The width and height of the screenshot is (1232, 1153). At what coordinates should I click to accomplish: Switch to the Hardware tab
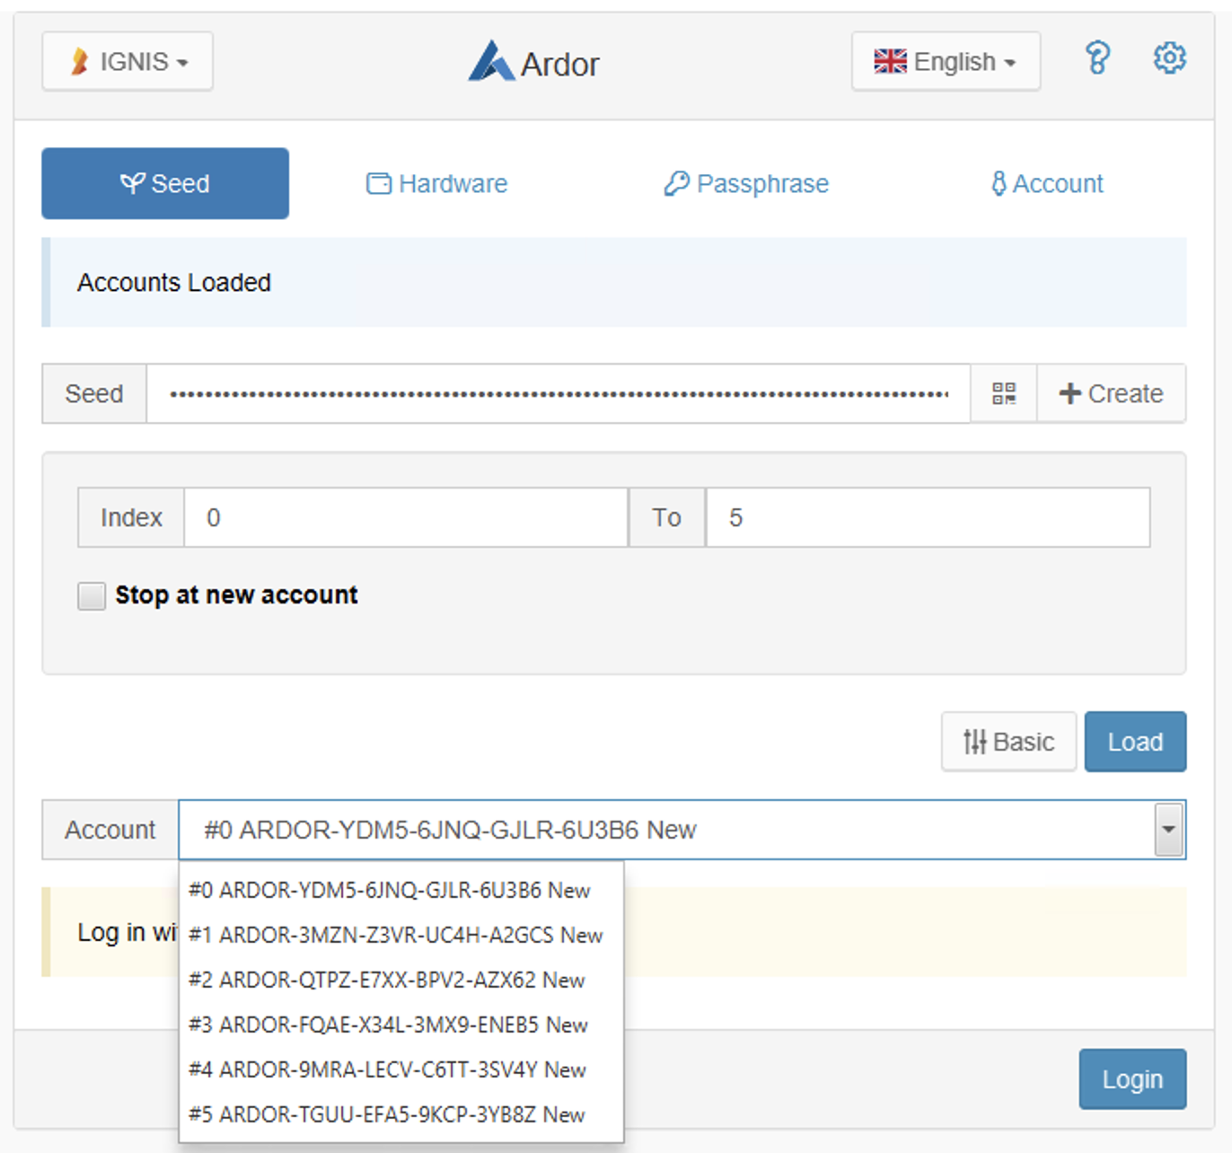pyautogui.click(x=437, y=184)
